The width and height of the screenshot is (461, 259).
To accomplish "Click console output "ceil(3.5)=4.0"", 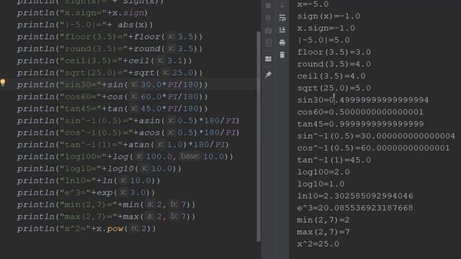I will click(331, 76).
